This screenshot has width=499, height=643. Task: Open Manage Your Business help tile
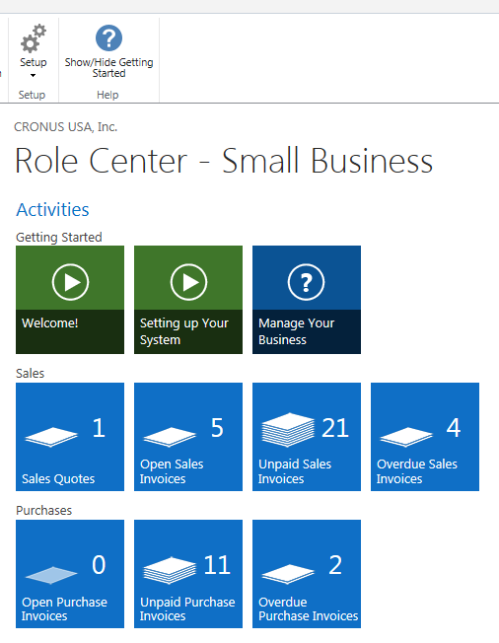point(307,300)
